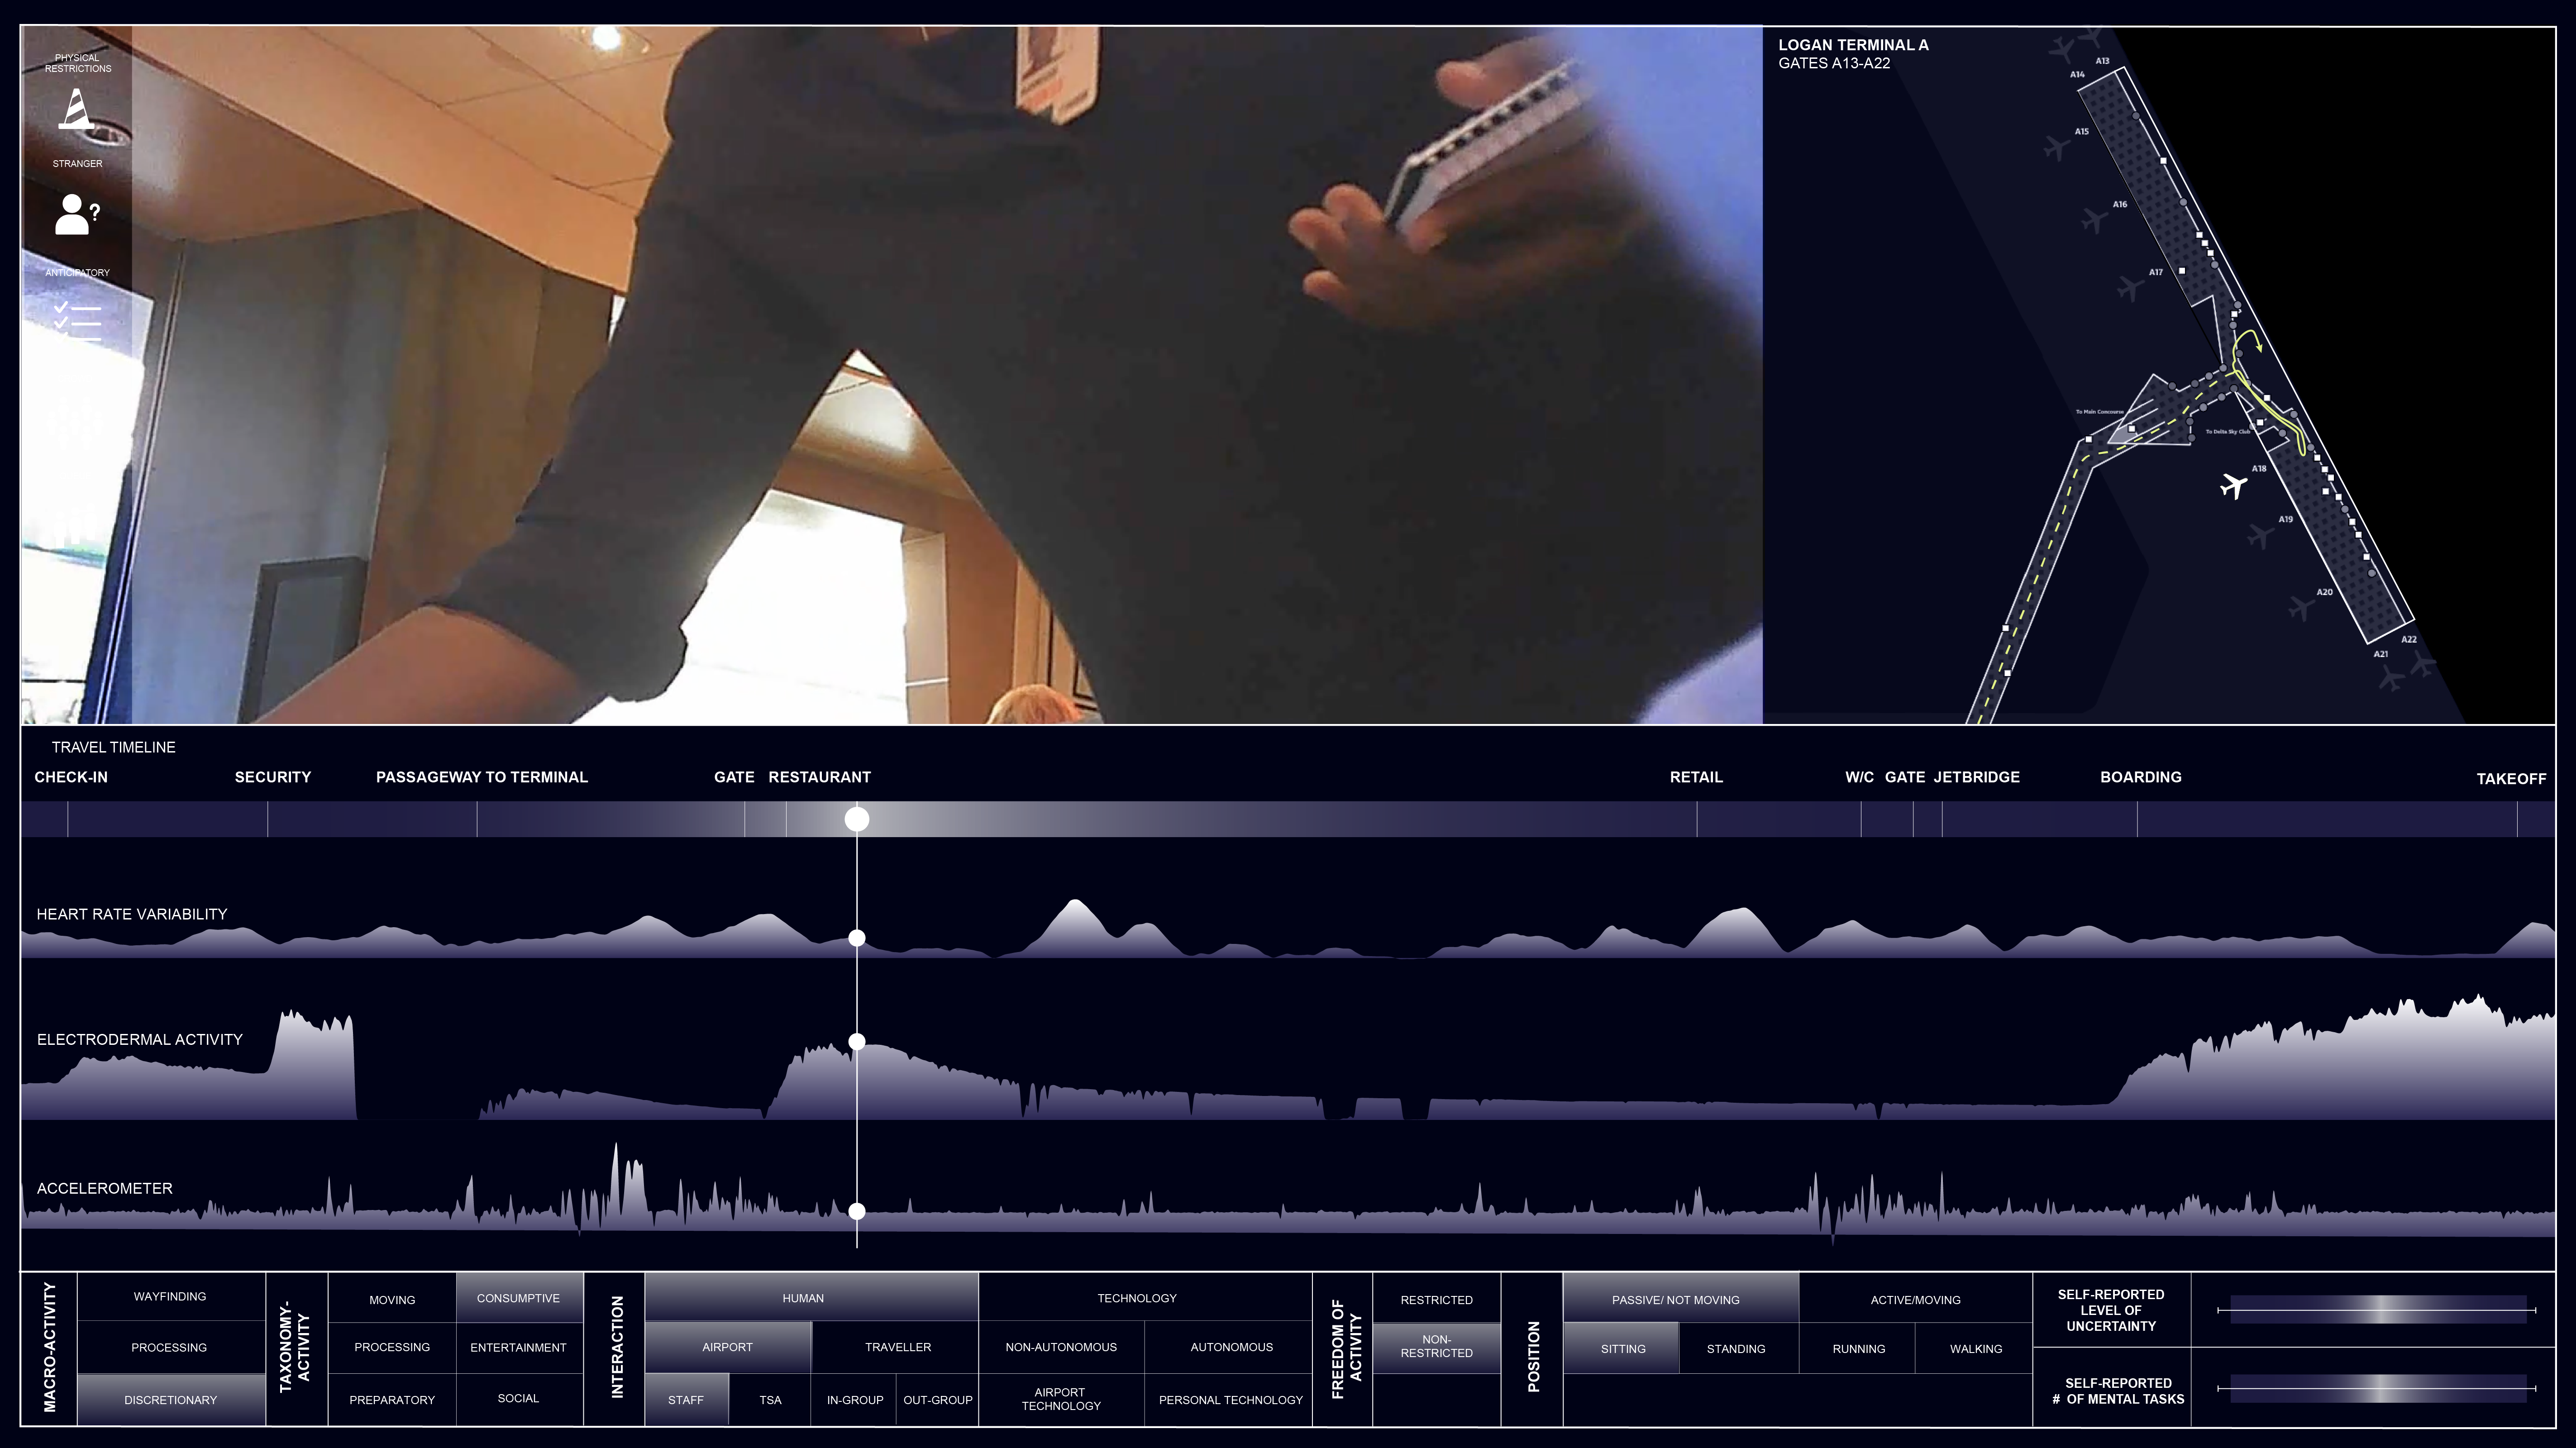This screenshot has width=2576, height=1448.
Task: Click the playhead dot on Accelerometer graph
Action: tap(857, 1211)
